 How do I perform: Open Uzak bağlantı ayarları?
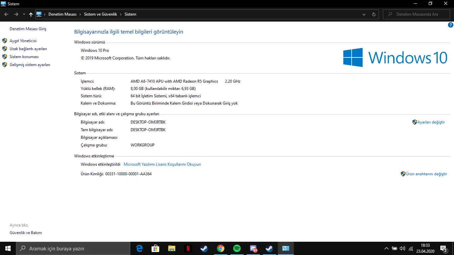pyautogui.click(x=28, y=49)
